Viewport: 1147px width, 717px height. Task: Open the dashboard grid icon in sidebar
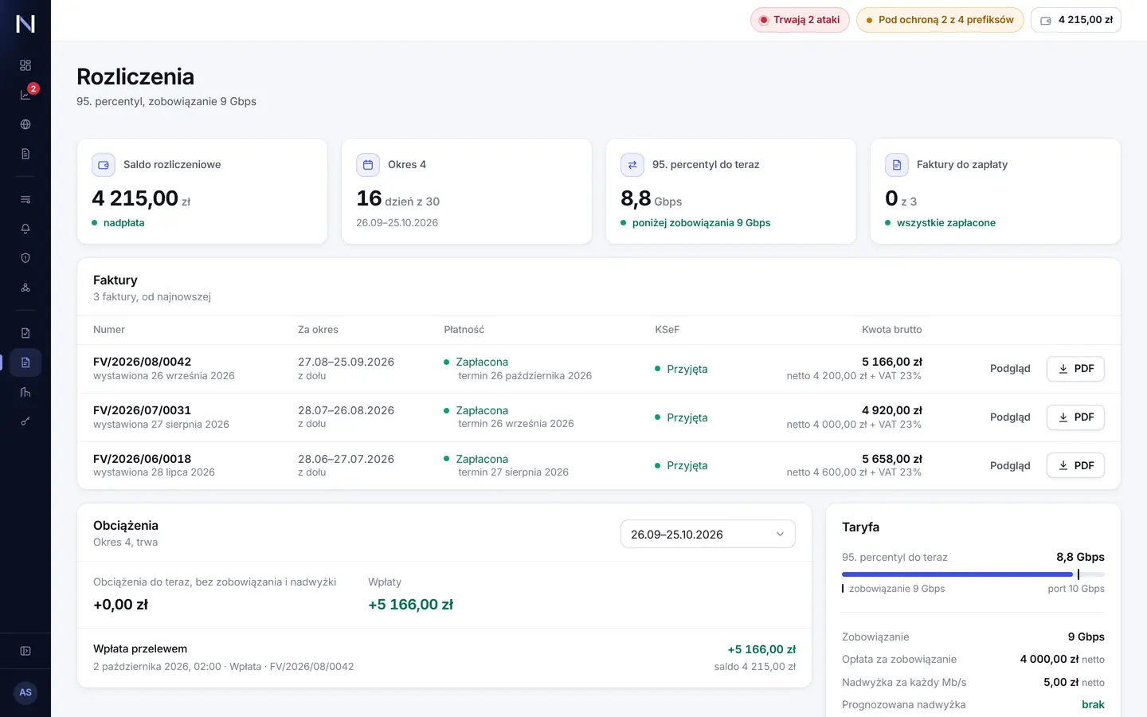click(x=25, y=65)
